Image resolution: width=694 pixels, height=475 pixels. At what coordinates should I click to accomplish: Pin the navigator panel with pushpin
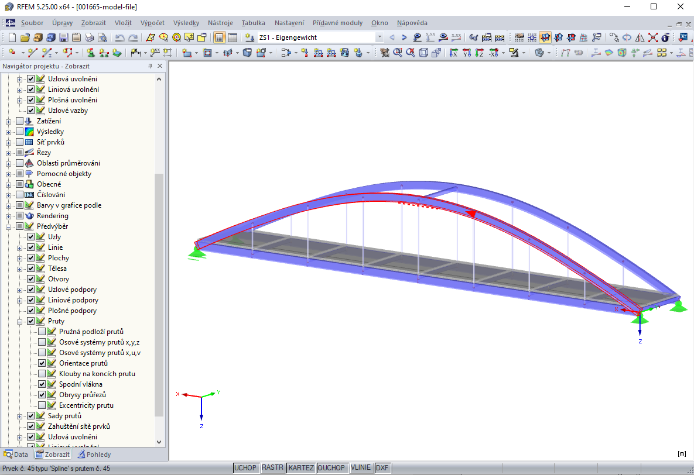[x=150, y=66]
